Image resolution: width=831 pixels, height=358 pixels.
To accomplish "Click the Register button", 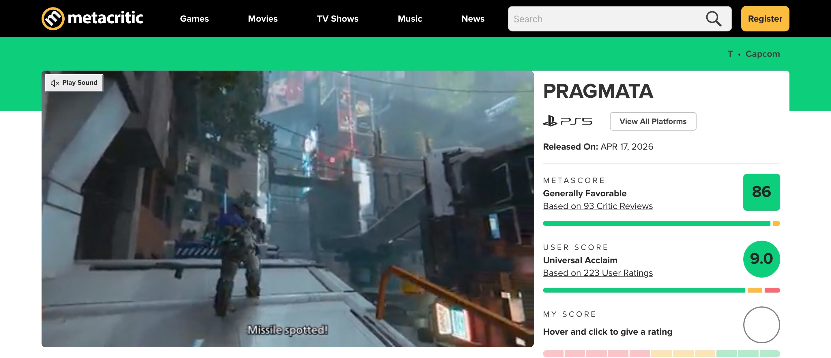I will click(x=765, y=19).
